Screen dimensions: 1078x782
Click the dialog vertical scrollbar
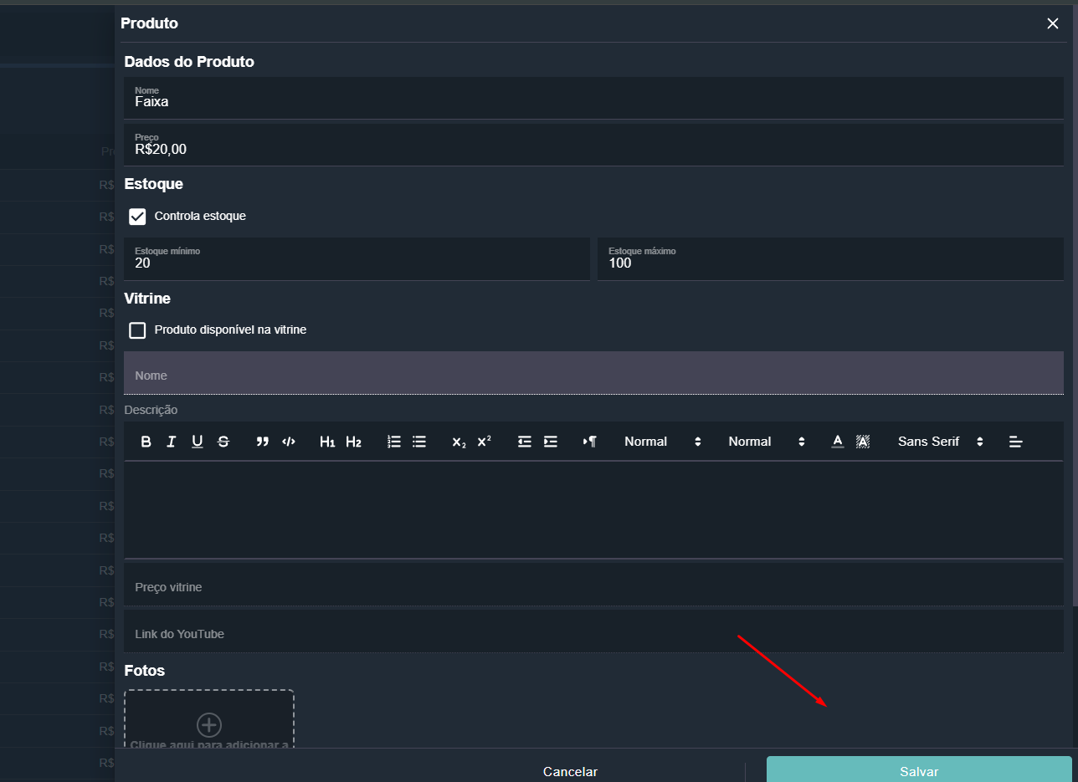click(x=1075, y=305)
